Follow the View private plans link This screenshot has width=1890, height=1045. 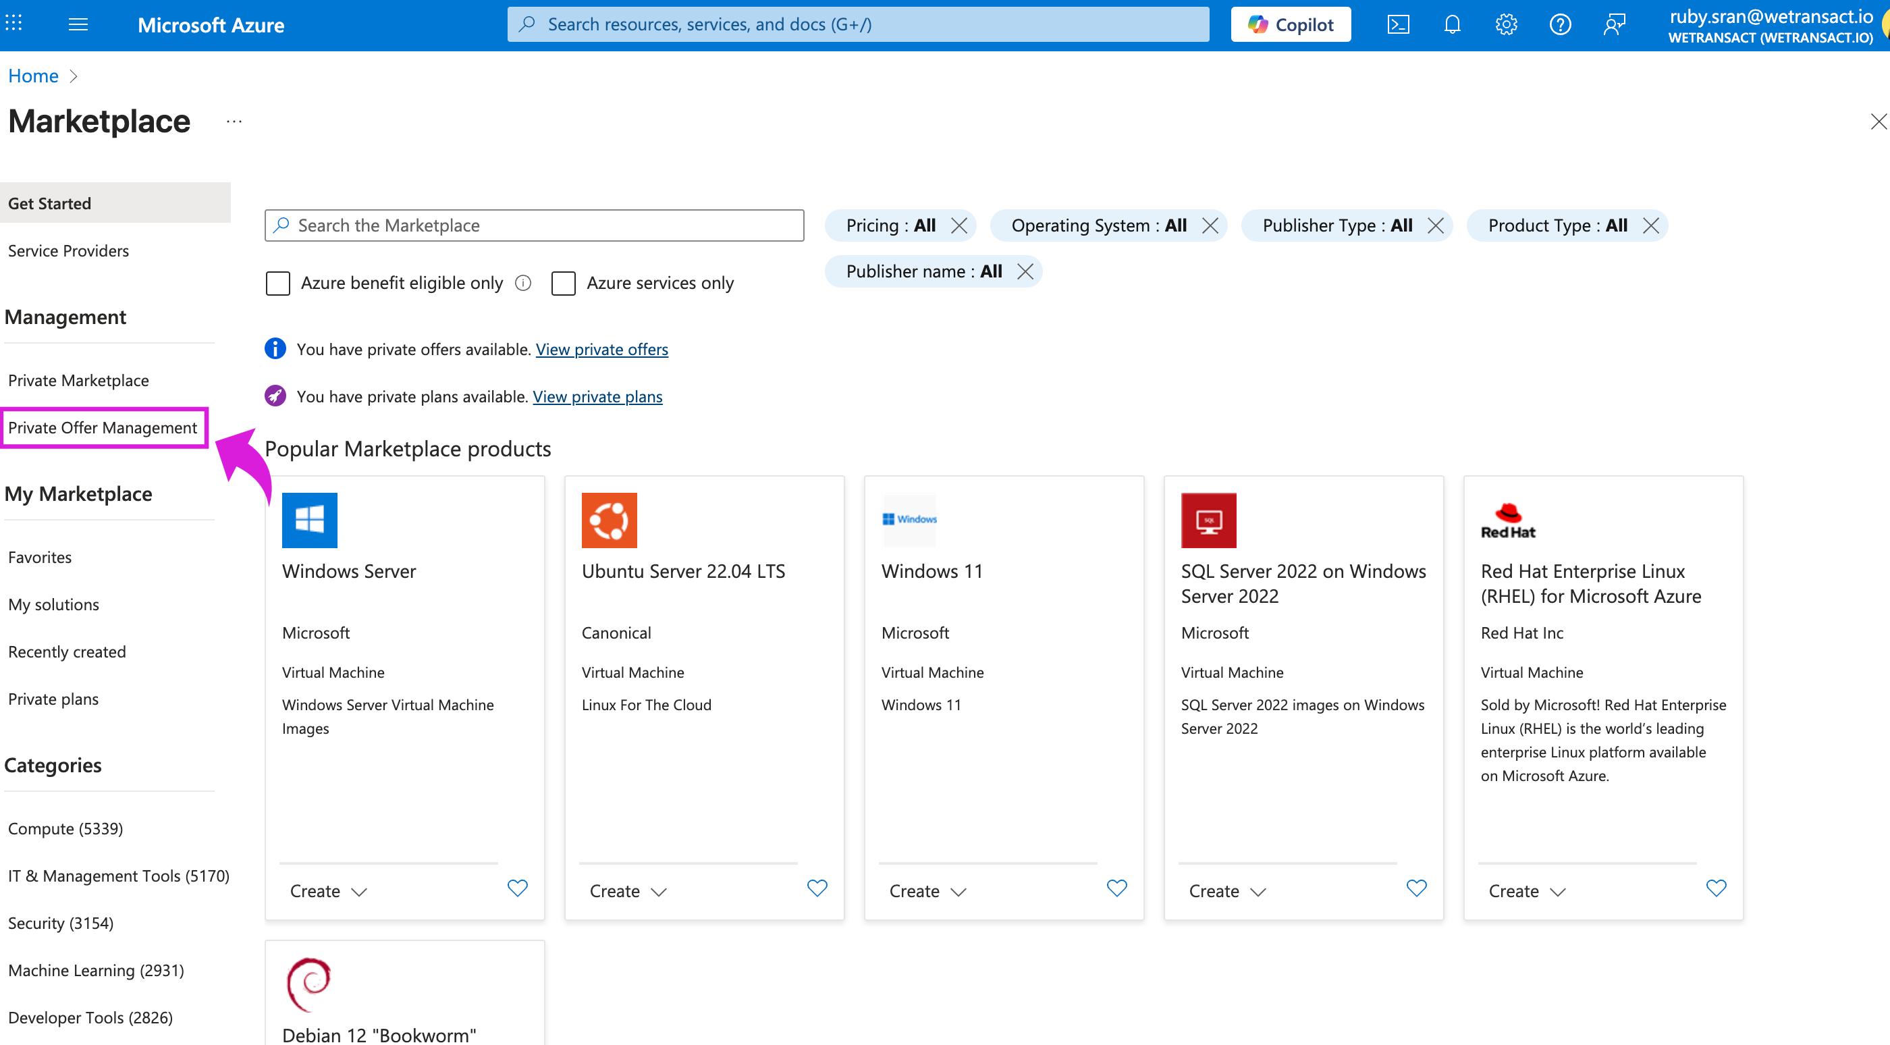pos(597,396)
